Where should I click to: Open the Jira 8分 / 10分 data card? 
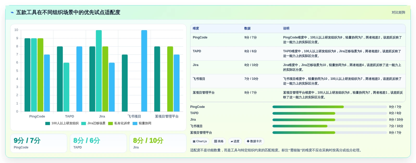[x=158, y=143]
